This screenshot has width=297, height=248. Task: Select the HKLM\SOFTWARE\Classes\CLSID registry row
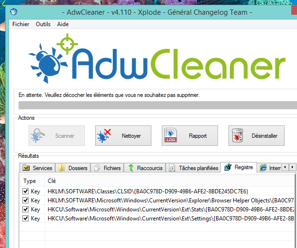157,191
